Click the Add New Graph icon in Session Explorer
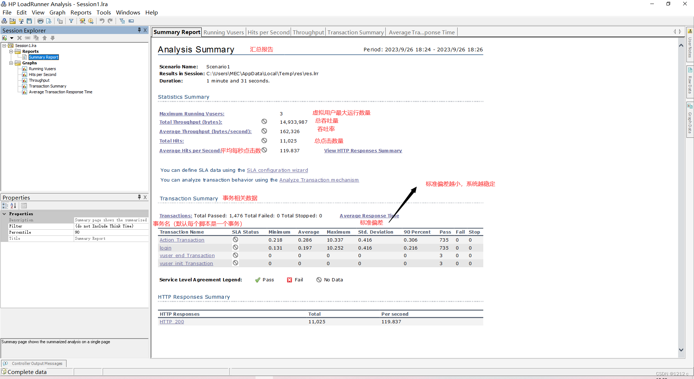 (x=5, y=38)
